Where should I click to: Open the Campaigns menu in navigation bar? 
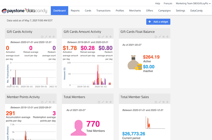(164, 11)
